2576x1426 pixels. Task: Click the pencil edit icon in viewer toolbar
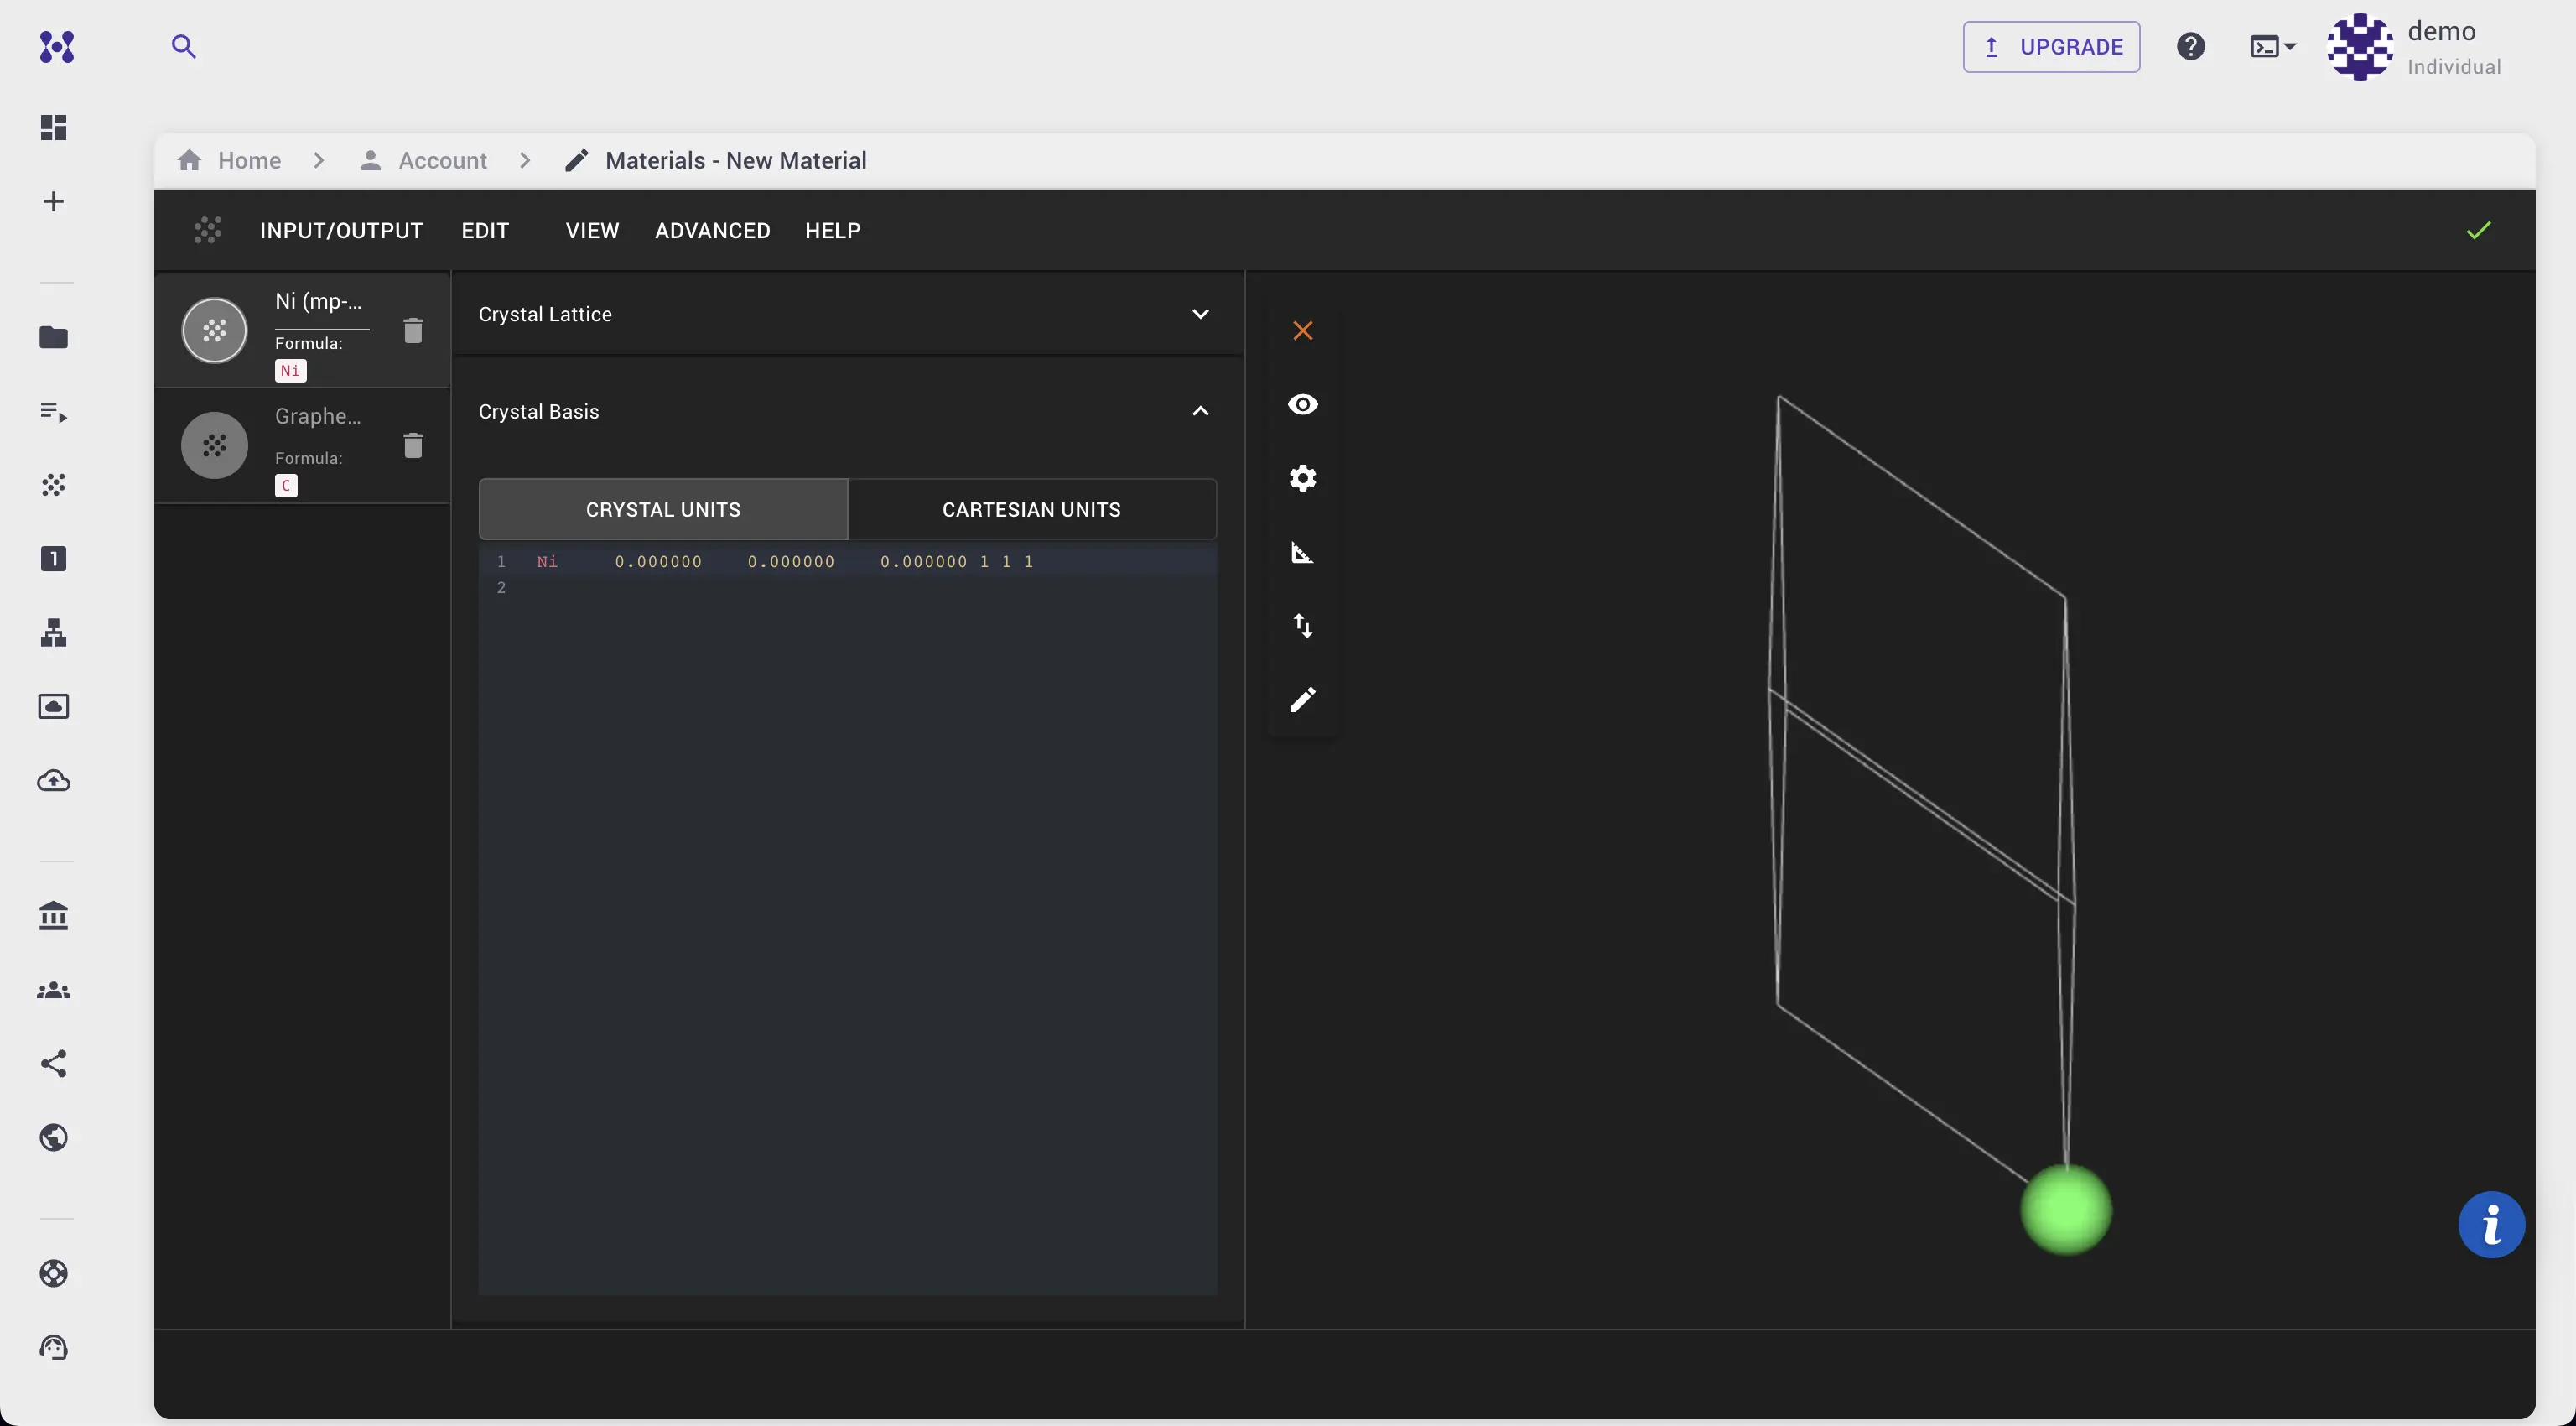click(1302, 699)
